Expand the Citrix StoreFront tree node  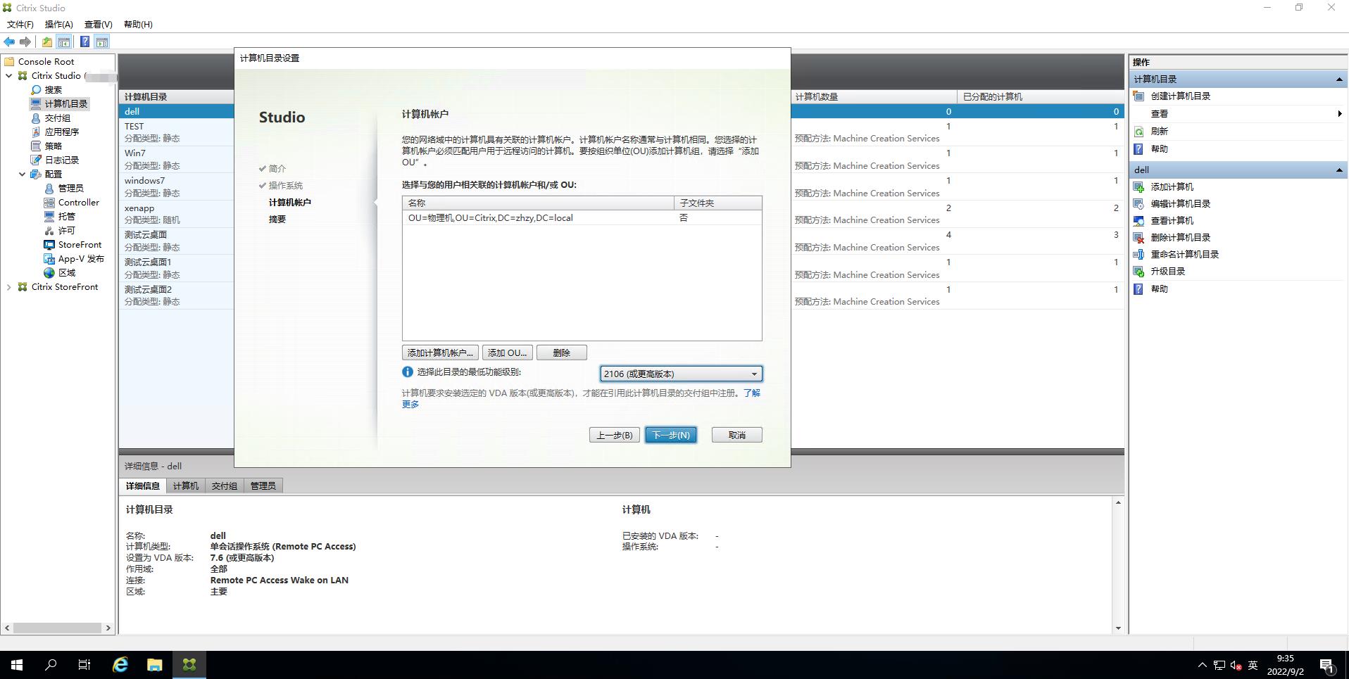coord(9,286)
